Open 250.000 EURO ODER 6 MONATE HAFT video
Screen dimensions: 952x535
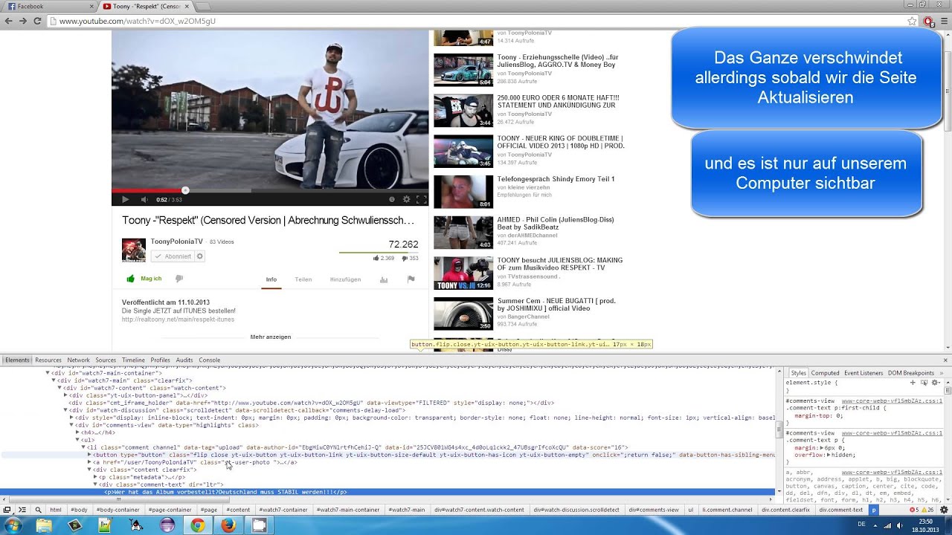coord(558,101)
